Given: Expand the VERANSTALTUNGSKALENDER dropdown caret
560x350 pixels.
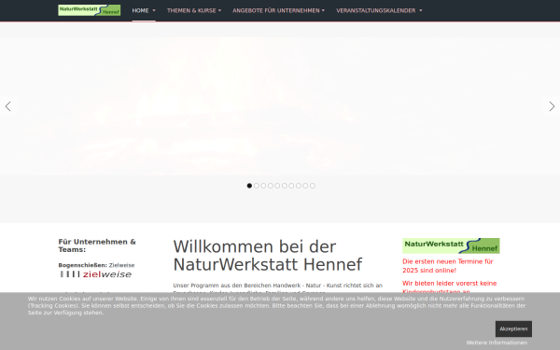Looking at the screenshot, I should coord(421,10).
